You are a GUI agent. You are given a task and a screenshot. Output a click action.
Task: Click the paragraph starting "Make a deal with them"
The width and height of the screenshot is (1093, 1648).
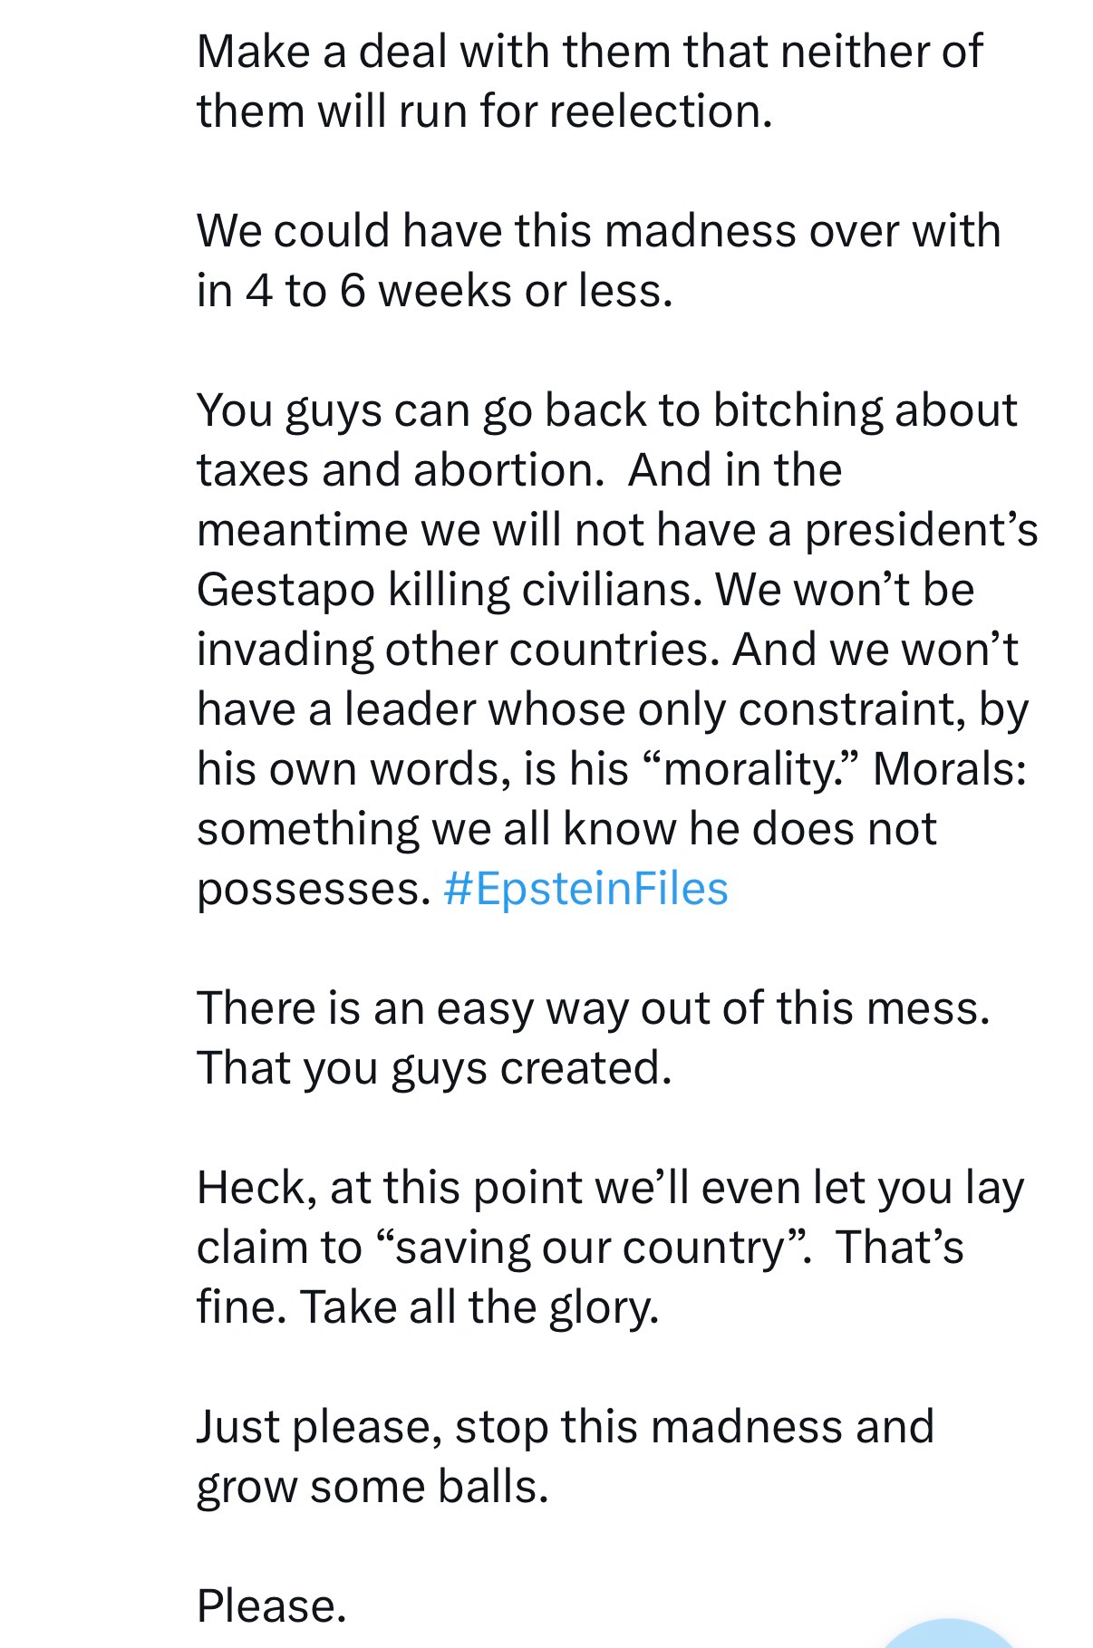(x=589, y=52)
